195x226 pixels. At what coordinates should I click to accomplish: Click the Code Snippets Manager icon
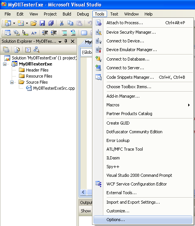coord(98,77)
